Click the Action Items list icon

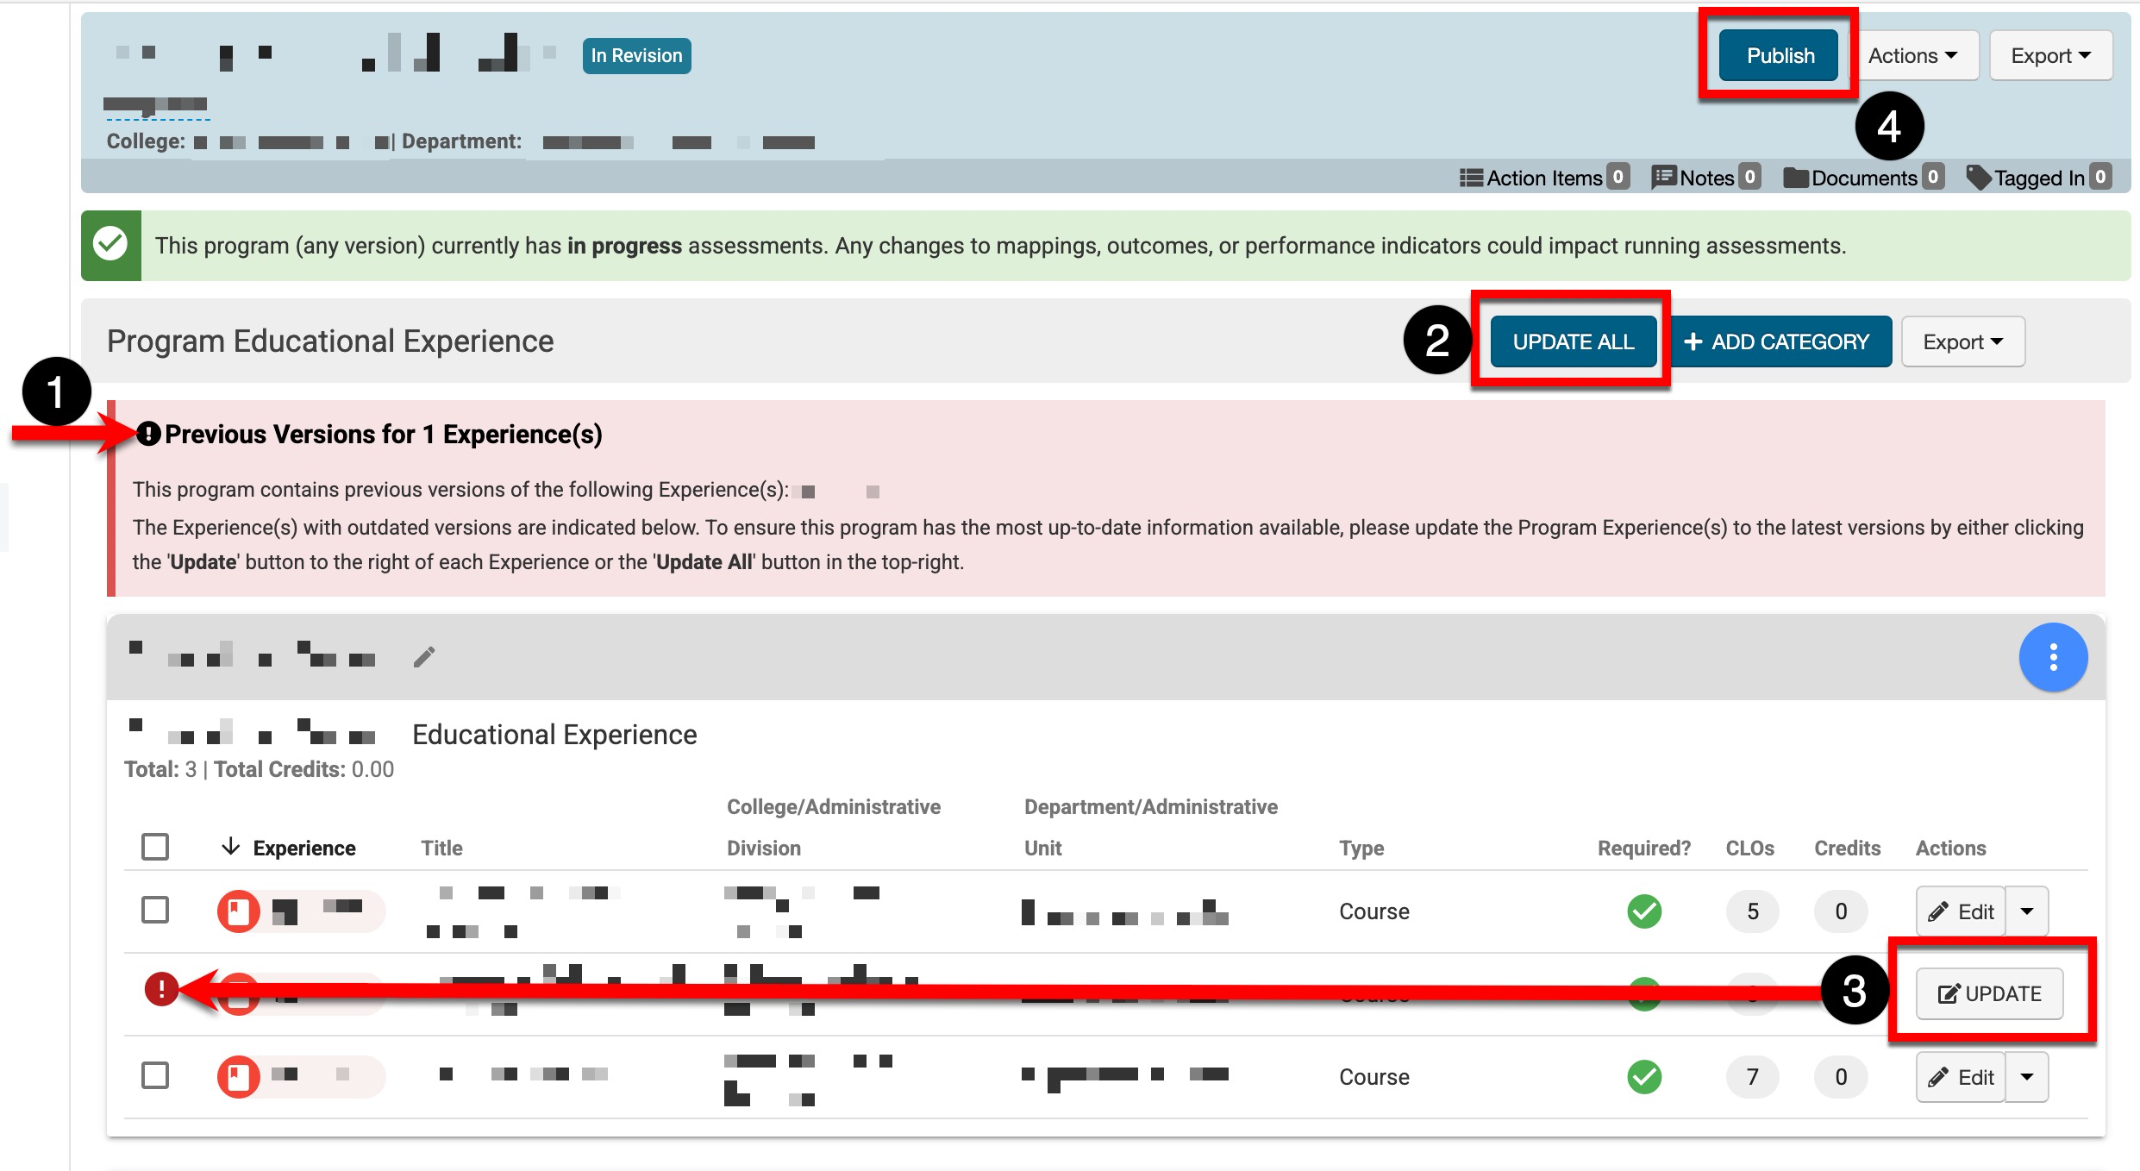pyautogui.click(x=1471, y=178)
